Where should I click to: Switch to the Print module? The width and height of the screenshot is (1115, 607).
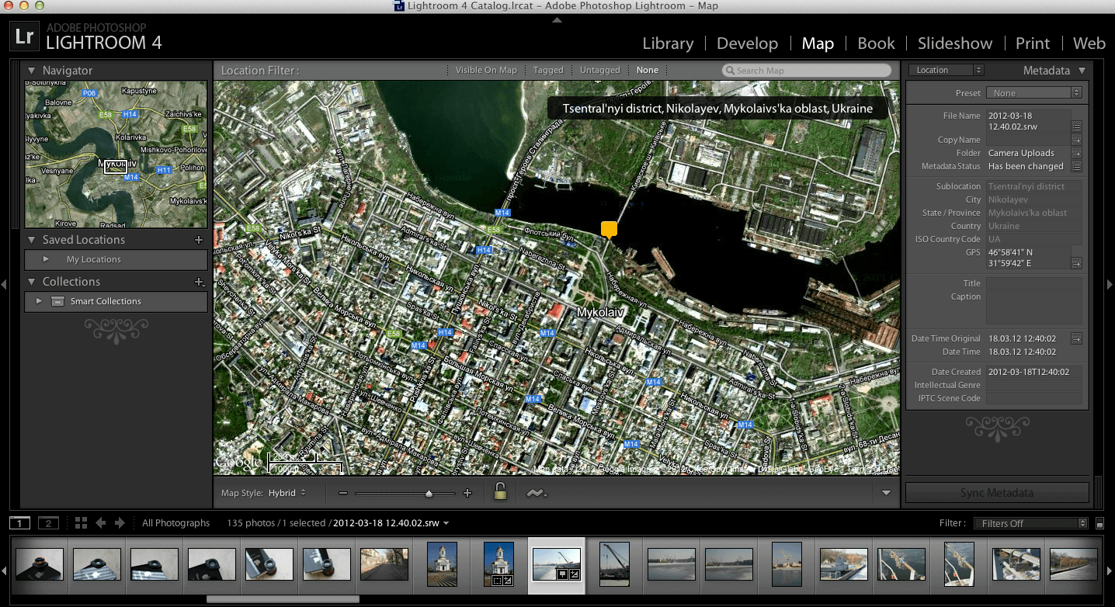1033,43
